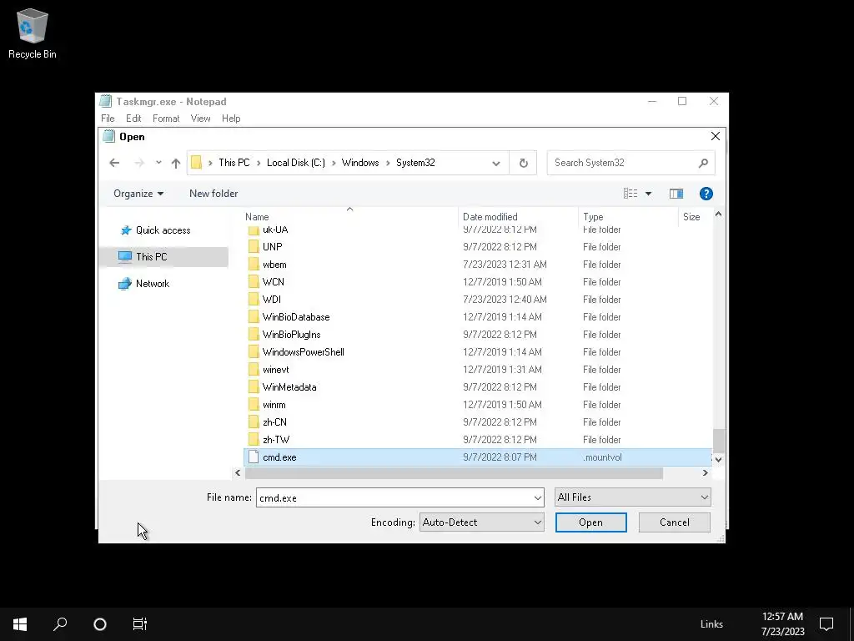
Task: Open the blue Help question mark
Action: [706, 194]
